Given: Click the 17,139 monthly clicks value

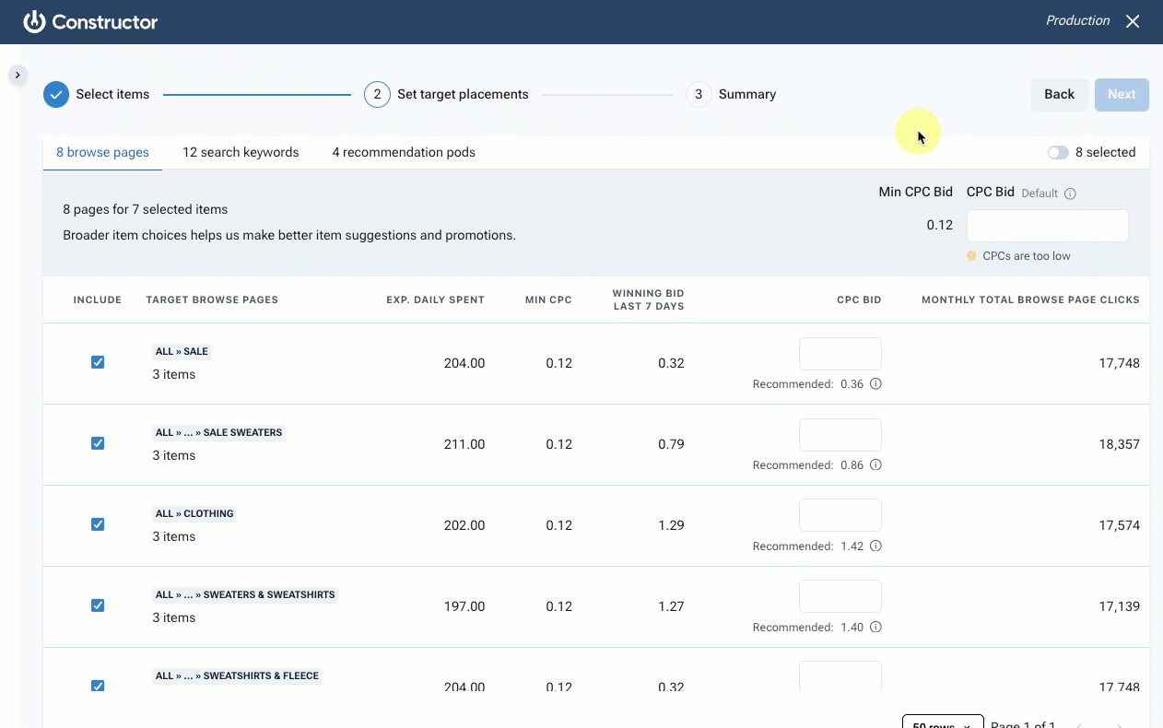Looking at the screenshot, I should 1120,606.
